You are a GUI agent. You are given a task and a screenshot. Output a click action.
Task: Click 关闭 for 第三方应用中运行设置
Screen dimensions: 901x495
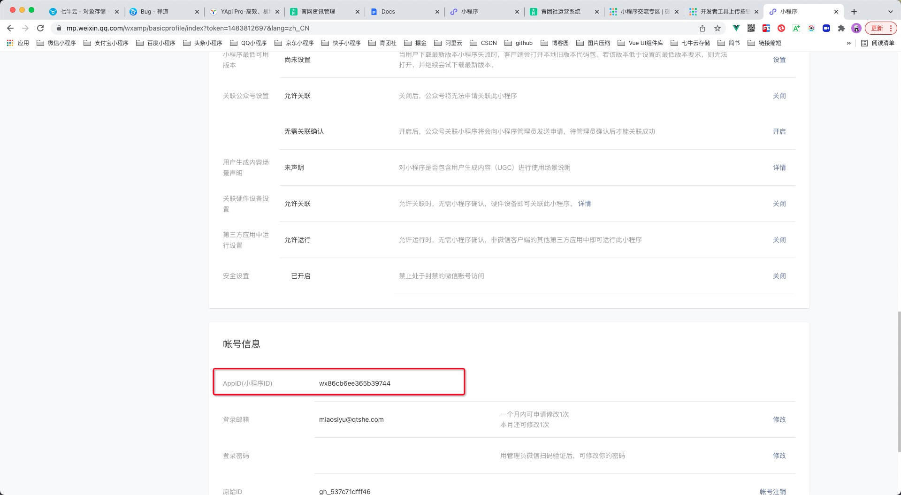[x=779, y=240]
